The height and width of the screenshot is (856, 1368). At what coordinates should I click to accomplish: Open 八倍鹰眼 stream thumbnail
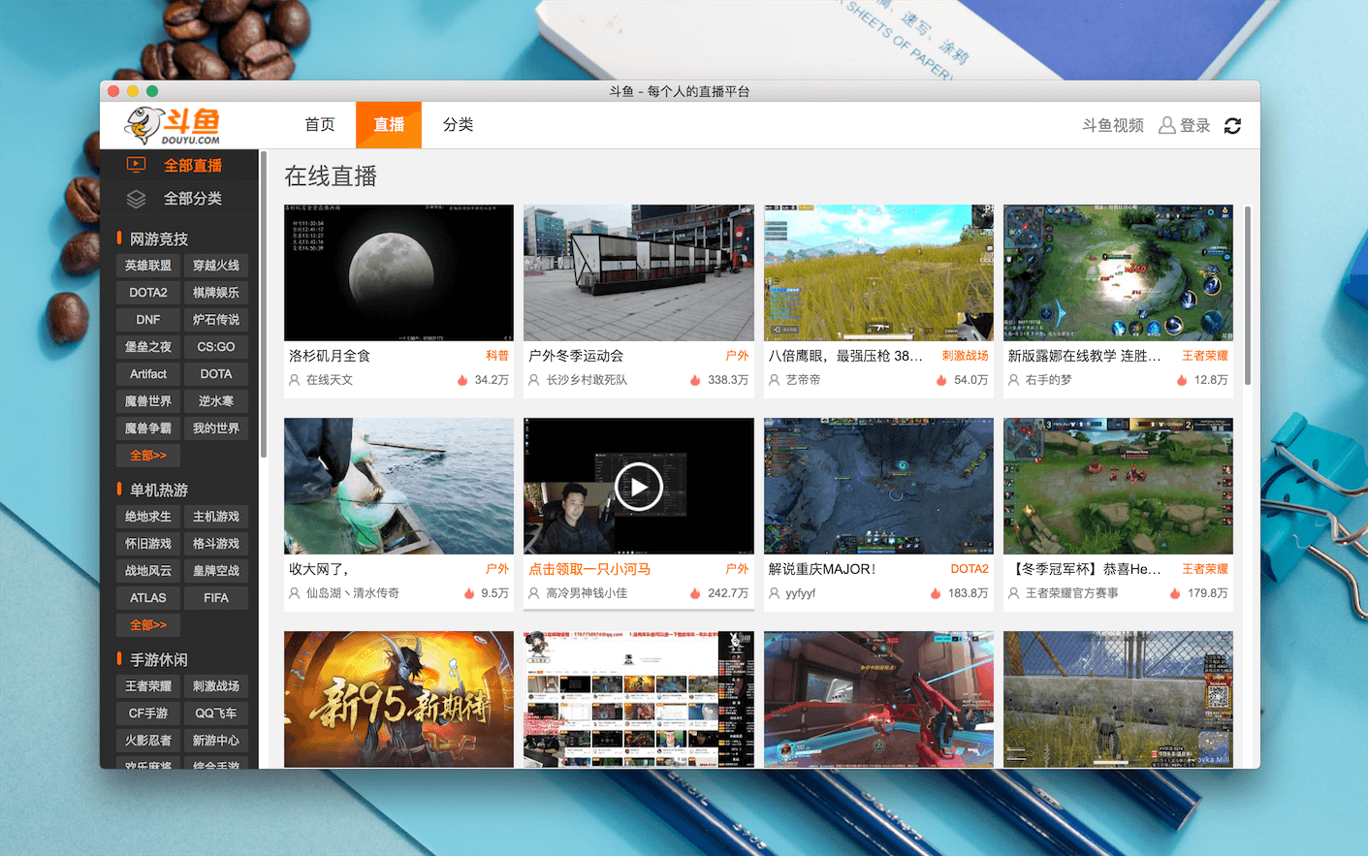point(878,272)
